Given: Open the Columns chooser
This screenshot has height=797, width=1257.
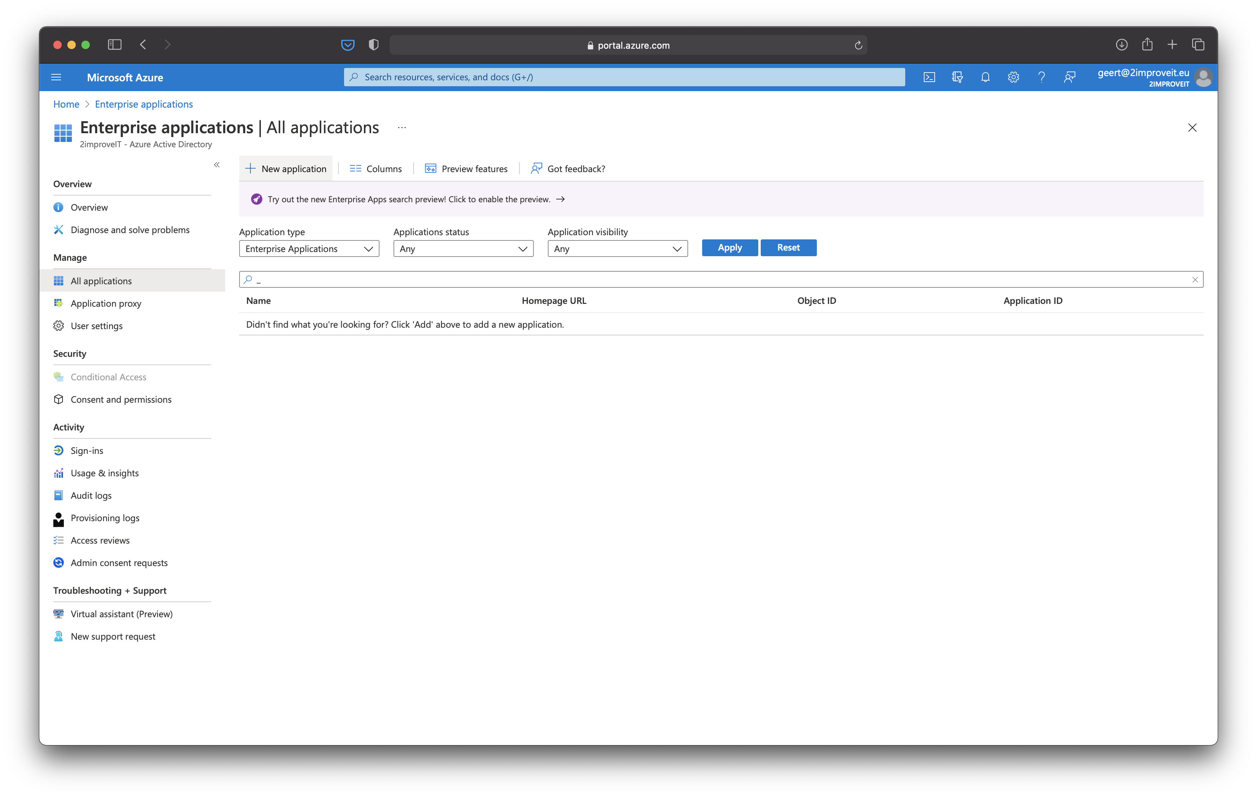Looking at the screenshot, I should 376,169.
